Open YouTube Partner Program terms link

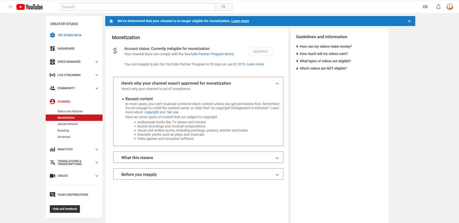tap(209, 54)
